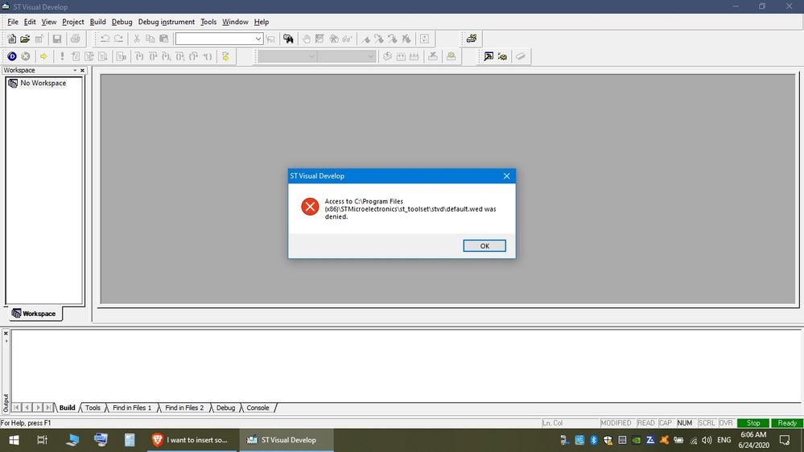804x452 pixels.
Task: Click the refresh page toolbar icon
Action: click(x=425, y=39)
